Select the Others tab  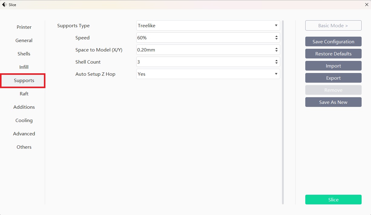pos(24,147)
